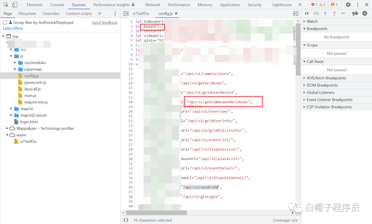Select the Content scripts navigator tab
372x224 pixels.
pos(79,13)
